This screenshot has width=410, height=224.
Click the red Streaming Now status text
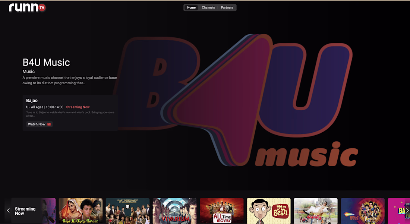click(x=78, y=107)
